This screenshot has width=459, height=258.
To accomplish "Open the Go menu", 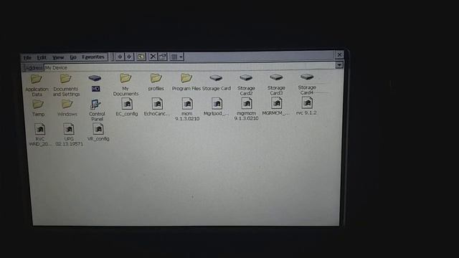I will click(x=73, y=57).
